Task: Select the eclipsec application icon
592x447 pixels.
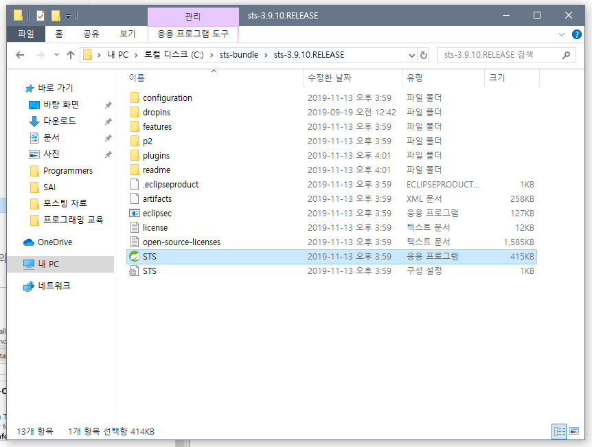Action: [x=135, y=214]
